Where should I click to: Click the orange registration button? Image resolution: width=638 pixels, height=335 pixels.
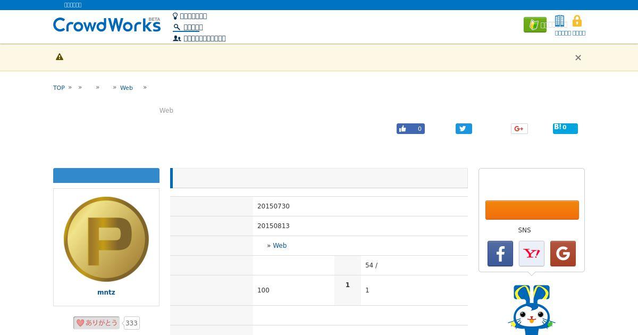point(532,210)
